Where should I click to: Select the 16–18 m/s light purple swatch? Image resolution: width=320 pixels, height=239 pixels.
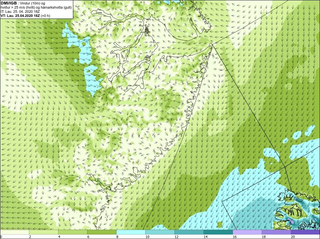coord(247,232)
